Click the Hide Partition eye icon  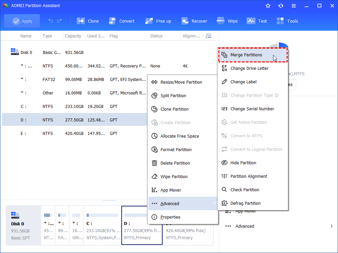click(224, 163)
